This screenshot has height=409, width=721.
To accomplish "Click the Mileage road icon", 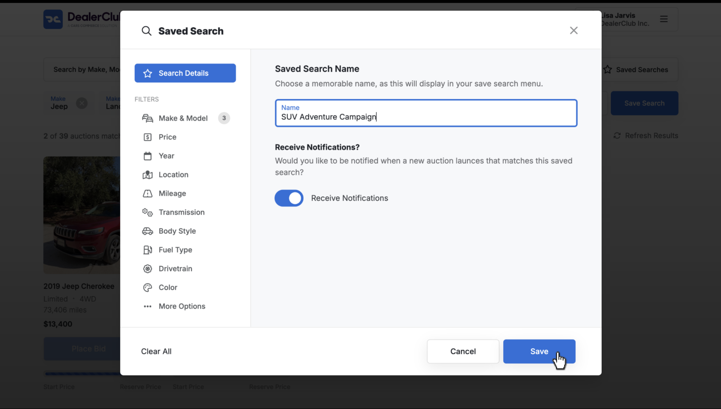I will (148, 194).
